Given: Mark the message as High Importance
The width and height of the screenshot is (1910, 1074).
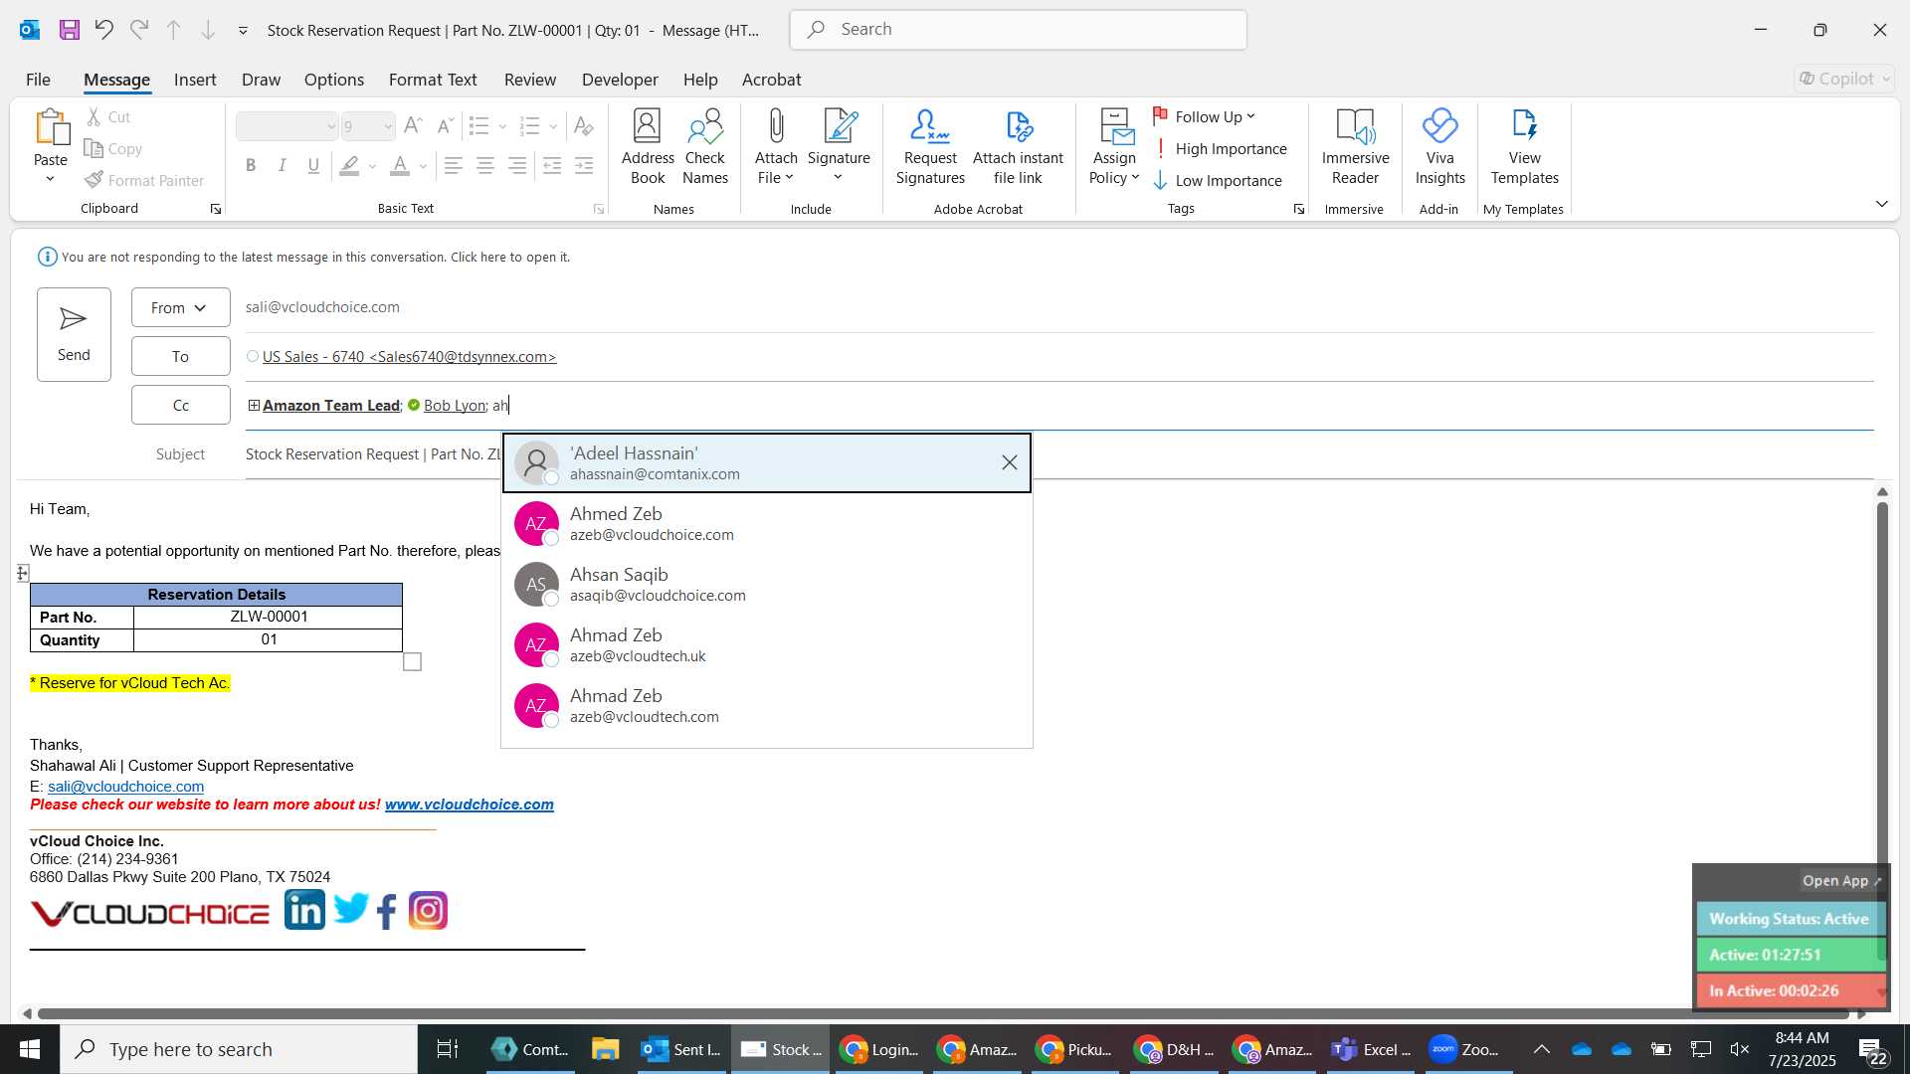Looking at the screenshot, I should pyautogui.click(x=1220, y=149).
